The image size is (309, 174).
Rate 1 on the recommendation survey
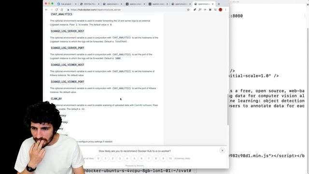105,159
